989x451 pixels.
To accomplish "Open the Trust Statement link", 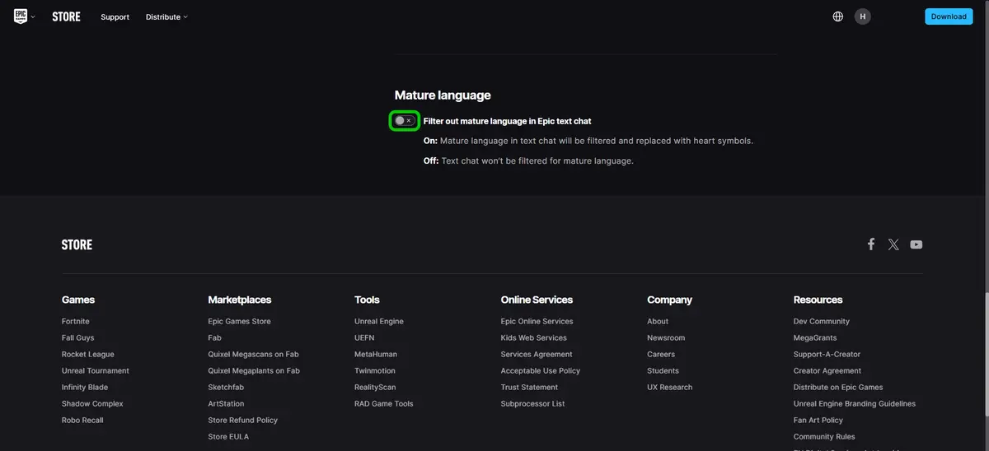I will click(529, 387).
